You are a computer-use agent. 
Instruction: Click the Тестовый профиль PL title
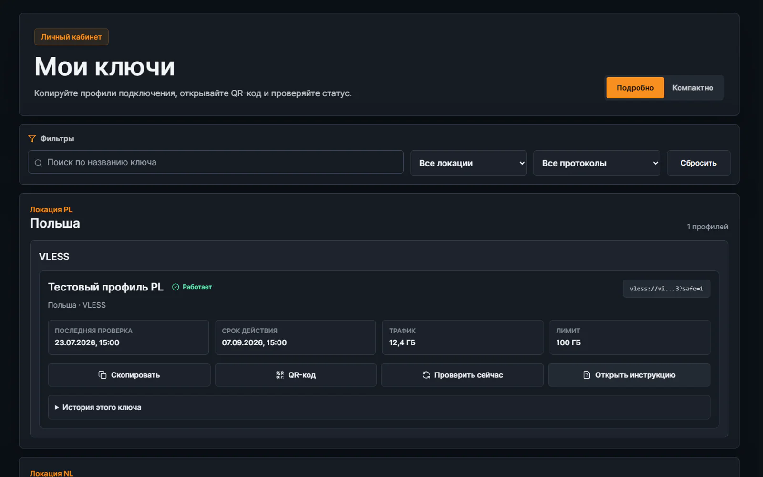[x=105, y=287]
